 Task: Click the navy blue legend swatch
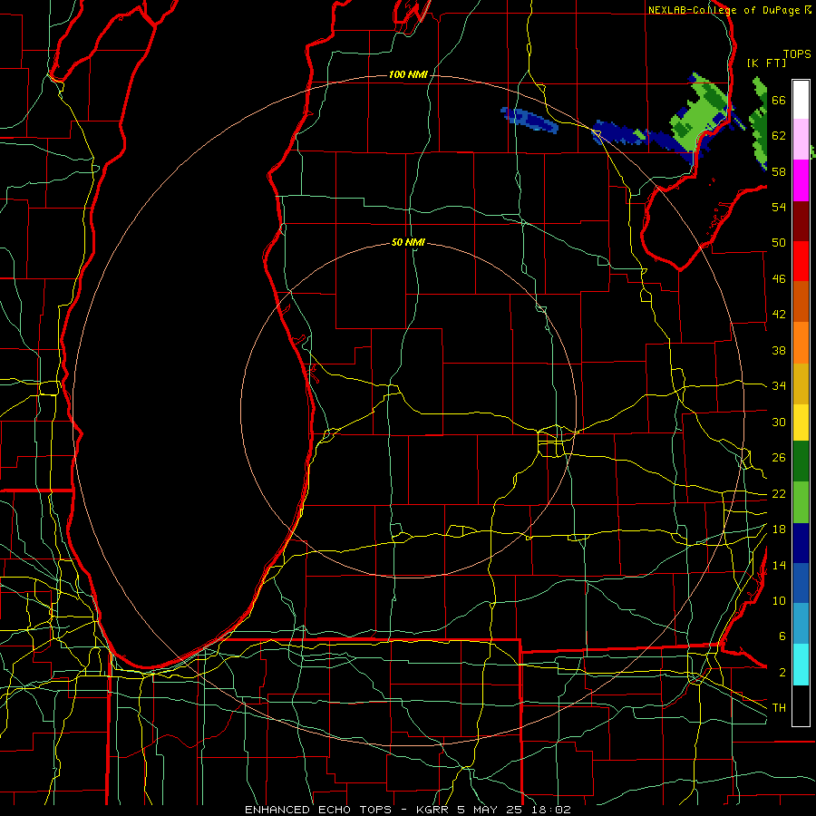[801, 543]
